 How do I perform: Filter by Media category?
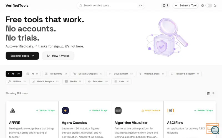point(73,81)
